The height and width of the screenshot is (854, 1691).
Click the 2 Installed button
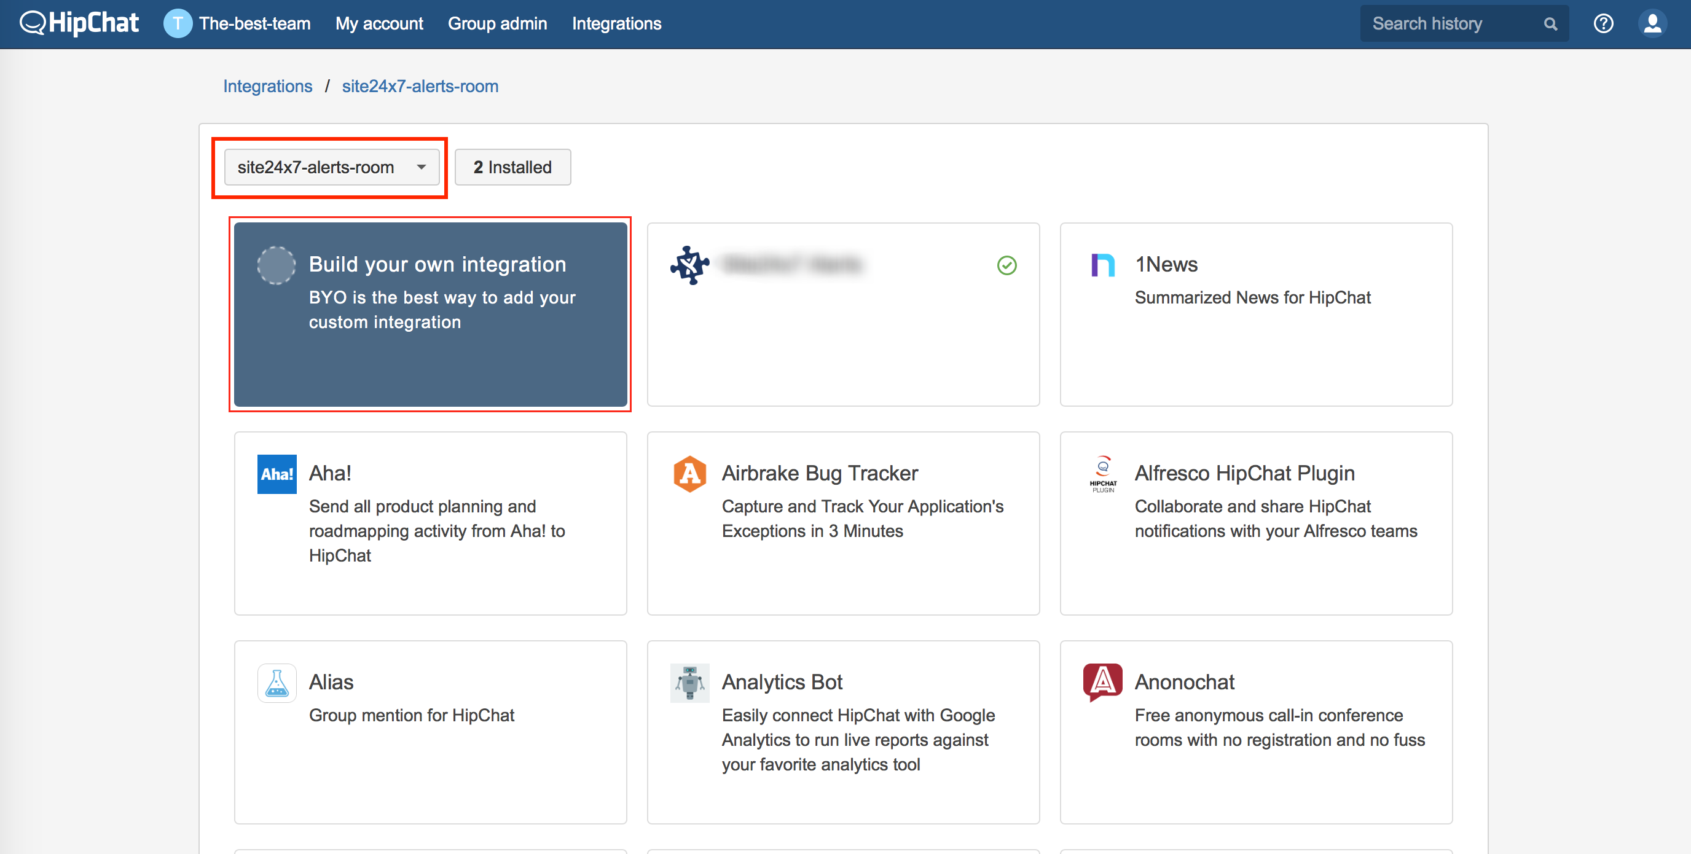click(512, 167)
